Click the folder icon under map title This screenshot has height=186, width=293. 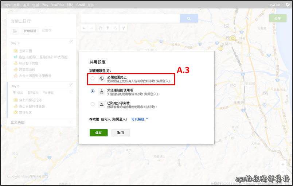coord(15,31)
